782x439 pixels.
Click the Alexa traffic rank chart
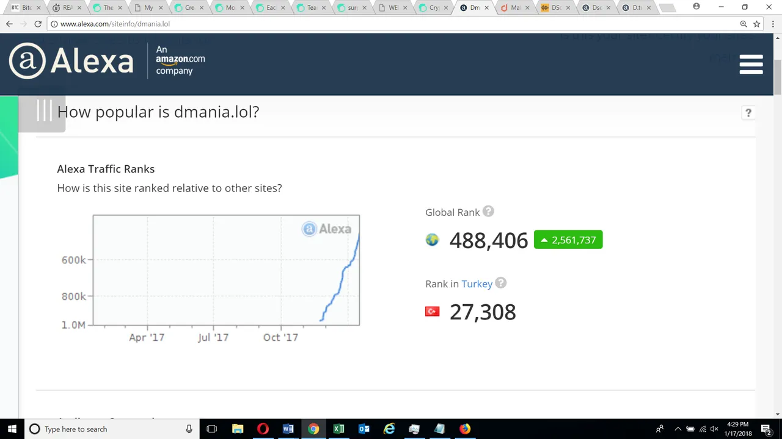[x=226, y=270]
